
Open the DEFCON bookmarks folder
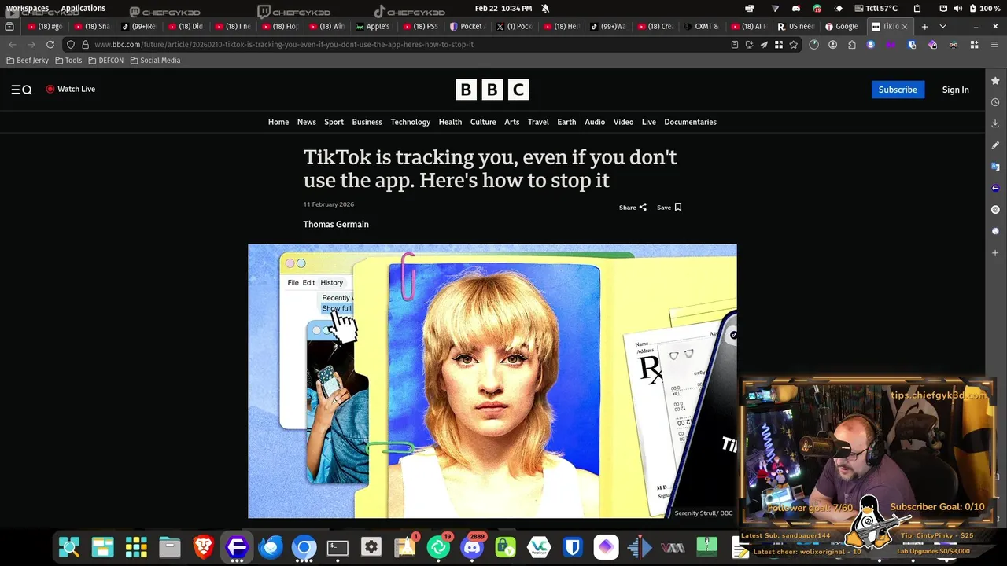pos(105,61)
